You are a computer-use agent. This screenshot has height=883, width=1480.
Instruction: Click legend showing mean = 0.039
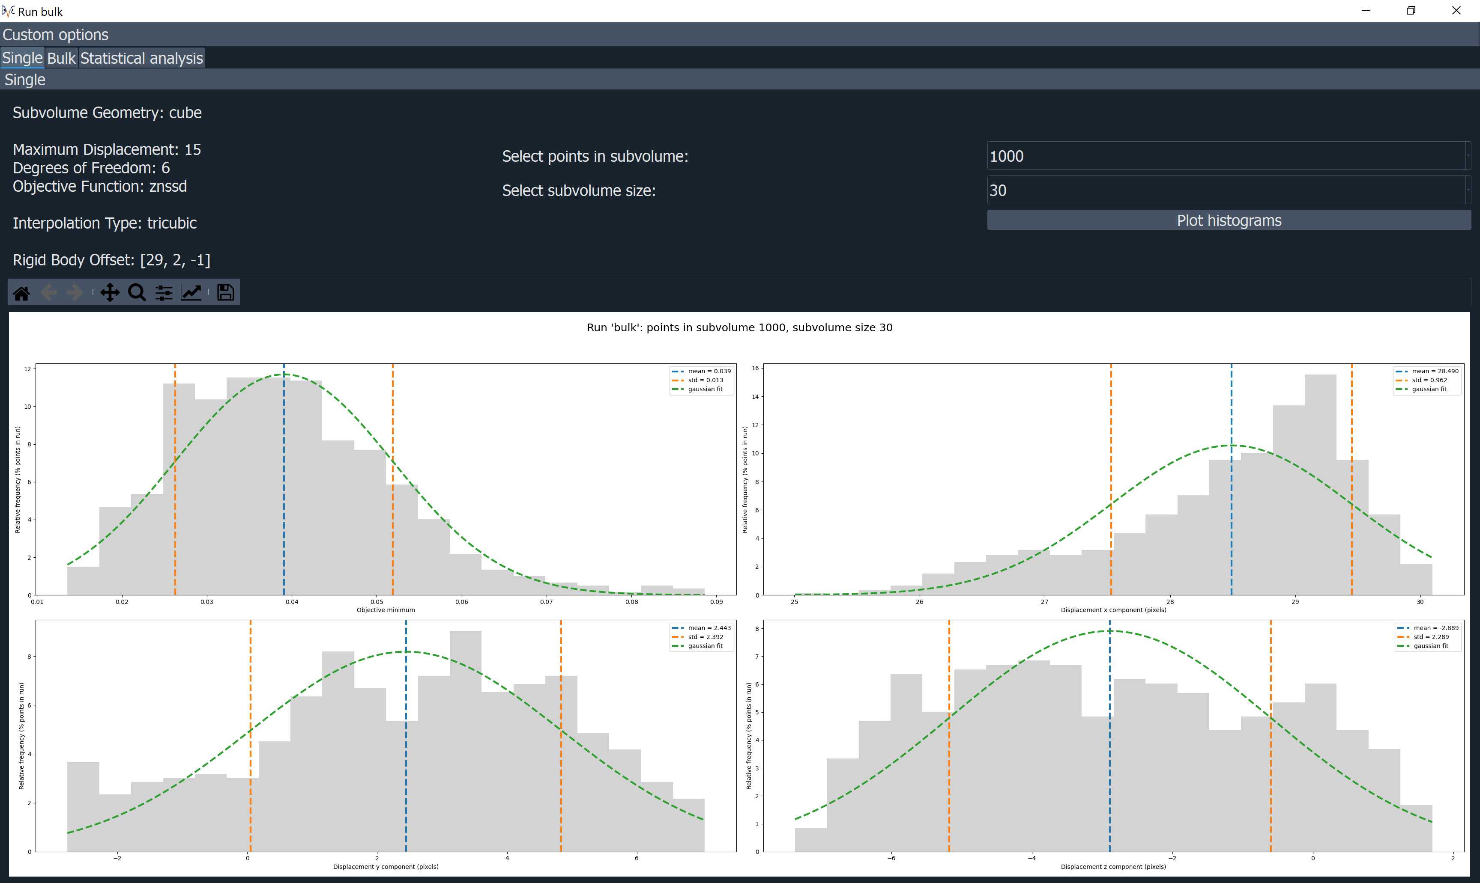(x=701, y=380)
